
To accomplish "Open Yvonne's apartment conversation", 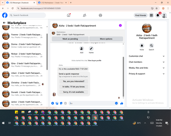I will tap(24, 36).
